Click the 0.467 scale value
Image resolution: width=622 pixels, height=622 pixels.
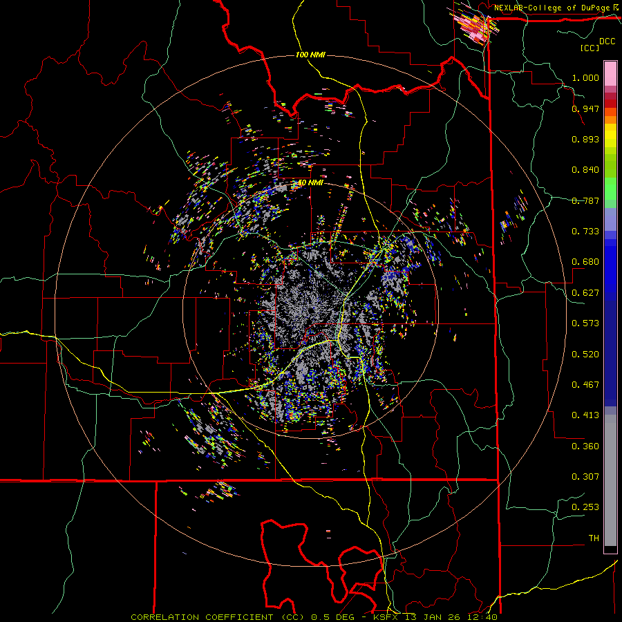click(585, 385)
